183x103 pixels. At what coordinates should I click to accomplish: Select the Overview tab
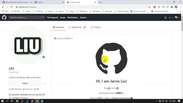(58, 27)
